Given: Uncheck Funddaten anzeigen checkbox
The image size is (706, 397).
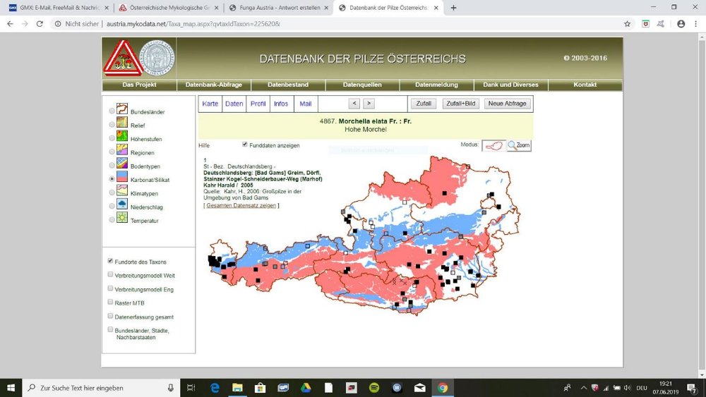Looking at the screenshot, I should (245, 145).
